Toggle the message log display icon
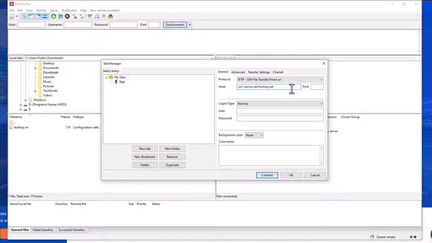Viewport: 432px width, 243px height. point(24,16)
